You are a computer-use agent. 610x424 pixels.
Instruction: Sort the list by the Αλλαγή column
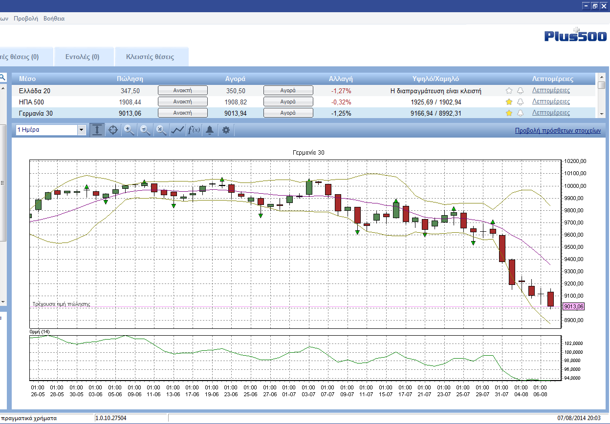point(341,79)
